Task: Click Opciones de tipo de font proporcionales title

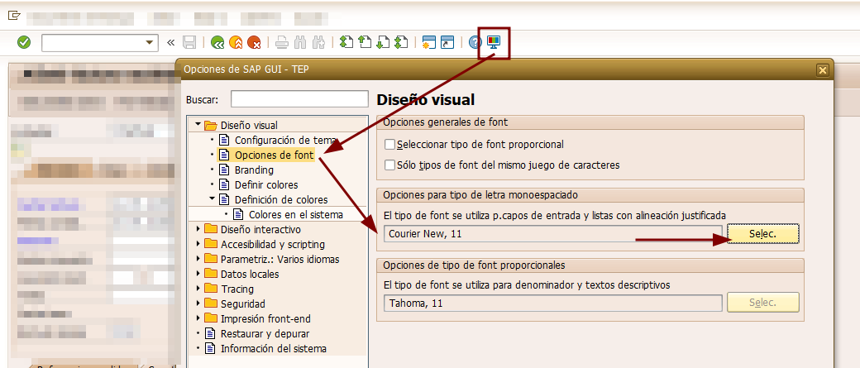Action: click(474, 265)
